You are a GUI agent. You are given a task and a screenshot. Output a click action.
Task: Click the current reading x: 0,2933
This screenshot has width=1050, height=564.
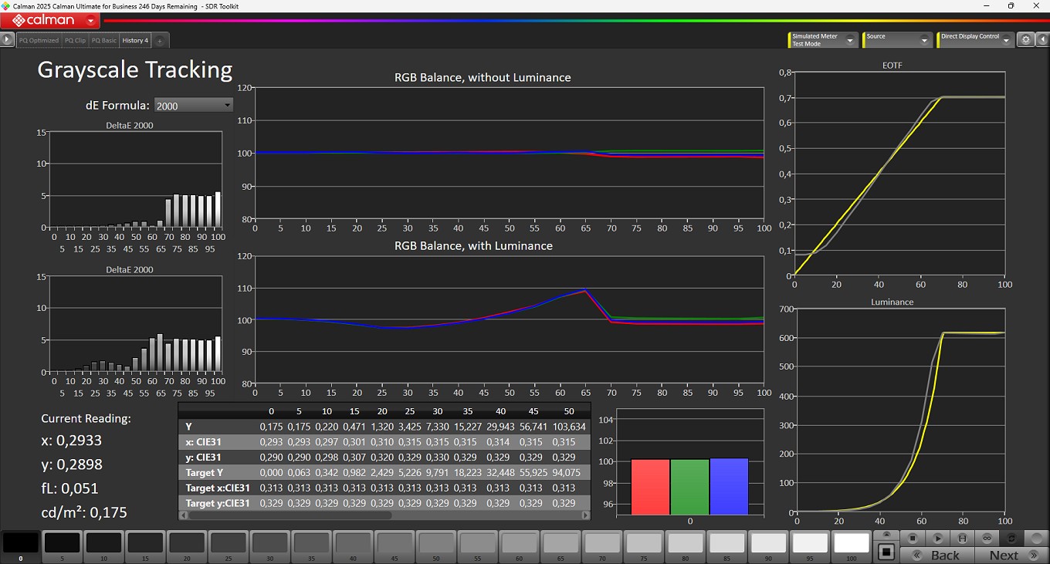tap(72, 441)
